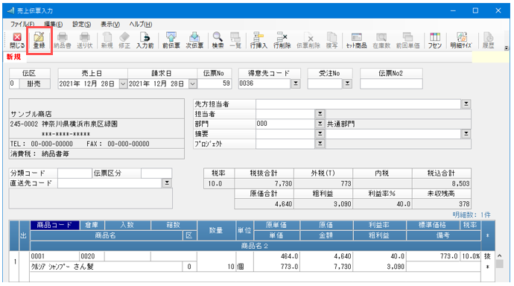Click the 履歴 history toolbar icon
The width and height of the screenshot is (514, 286).
click(488, 41)
